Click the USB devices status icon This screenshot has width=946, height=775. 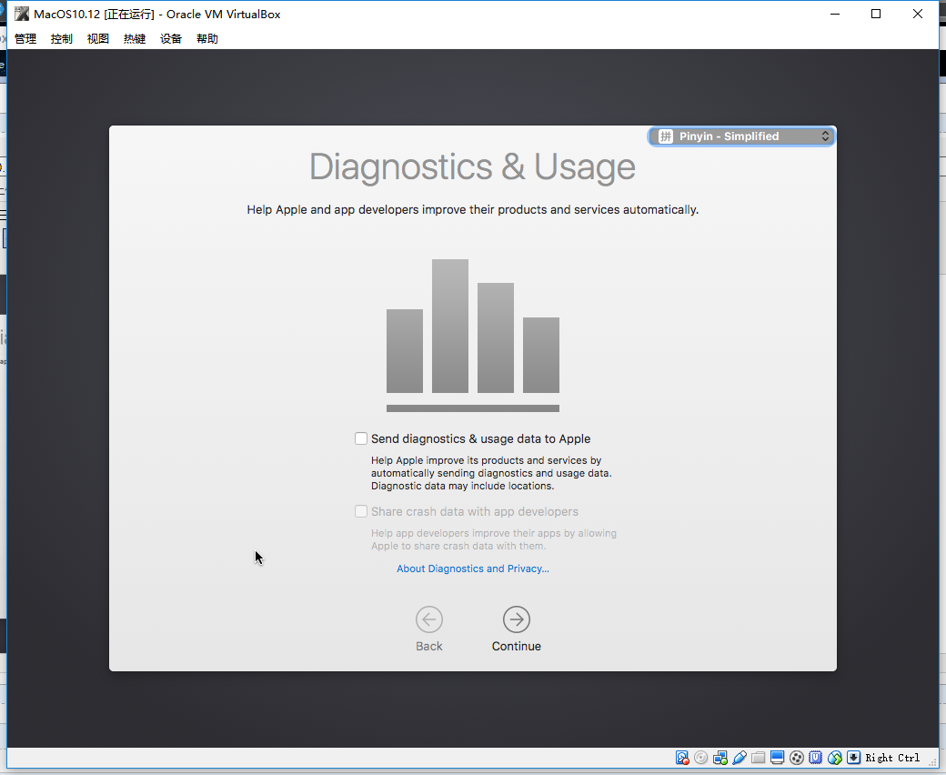(739, 758)
